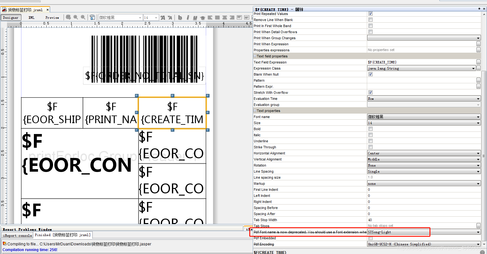Viewport: 487px width, 254px height.
Task: Select the $F{CREATE_TIM text field element
Action: [172, 113]
